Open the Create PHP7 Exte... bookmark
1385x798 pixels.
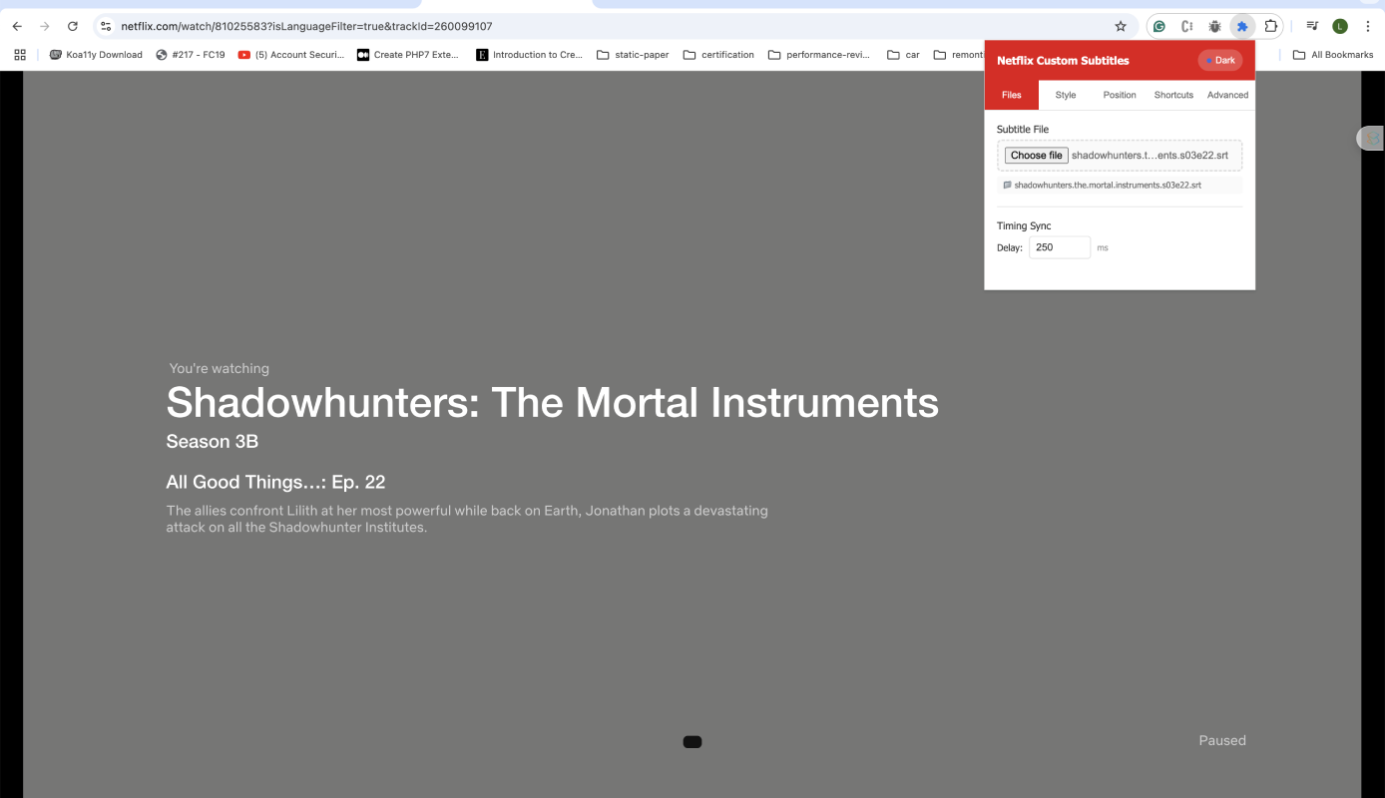pyautogui.click(x=408, y=55)
